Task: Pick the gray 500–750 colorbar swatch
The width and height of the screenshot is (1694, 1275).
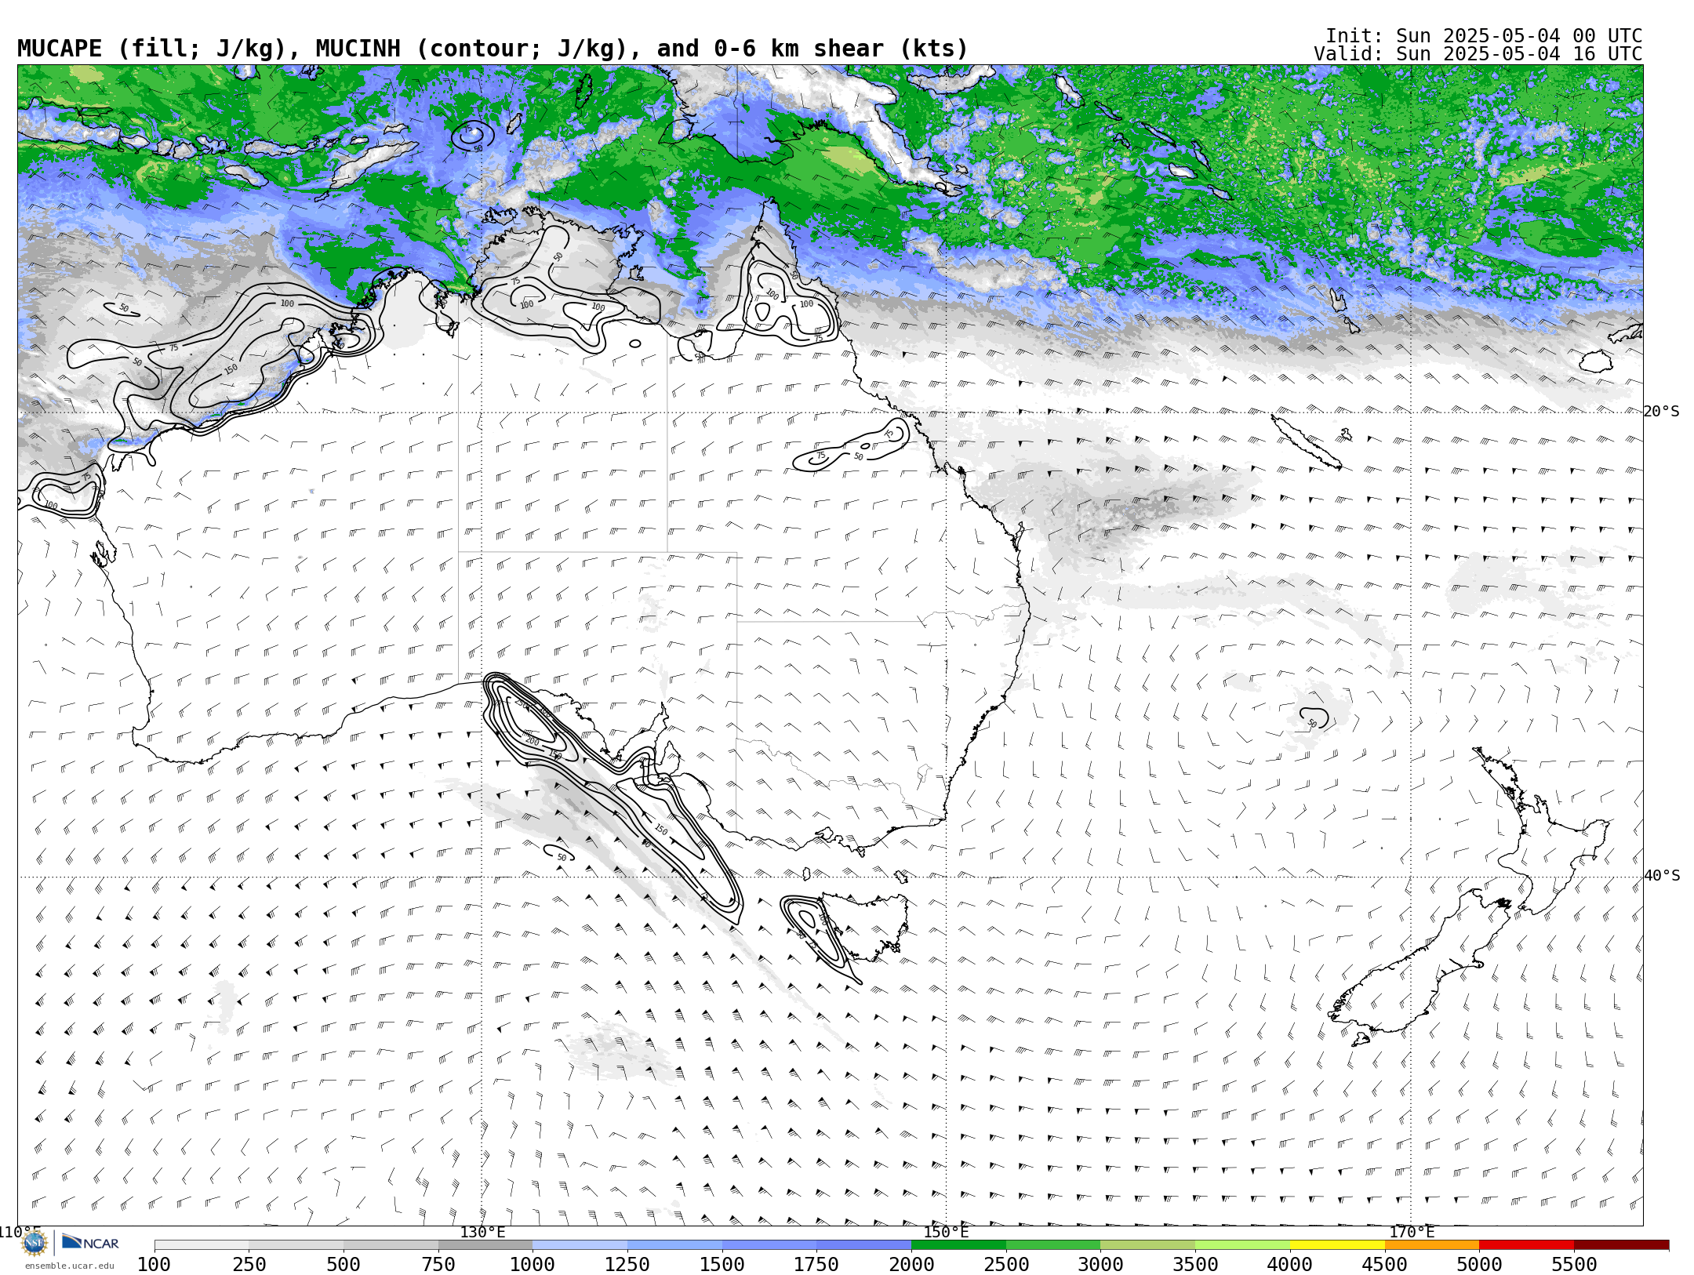Action: (x=391, y=1245)
